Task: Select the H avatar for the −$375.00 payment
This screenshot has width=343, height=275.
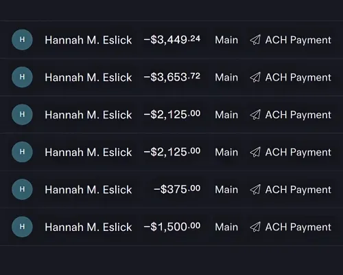Action: 22,189
